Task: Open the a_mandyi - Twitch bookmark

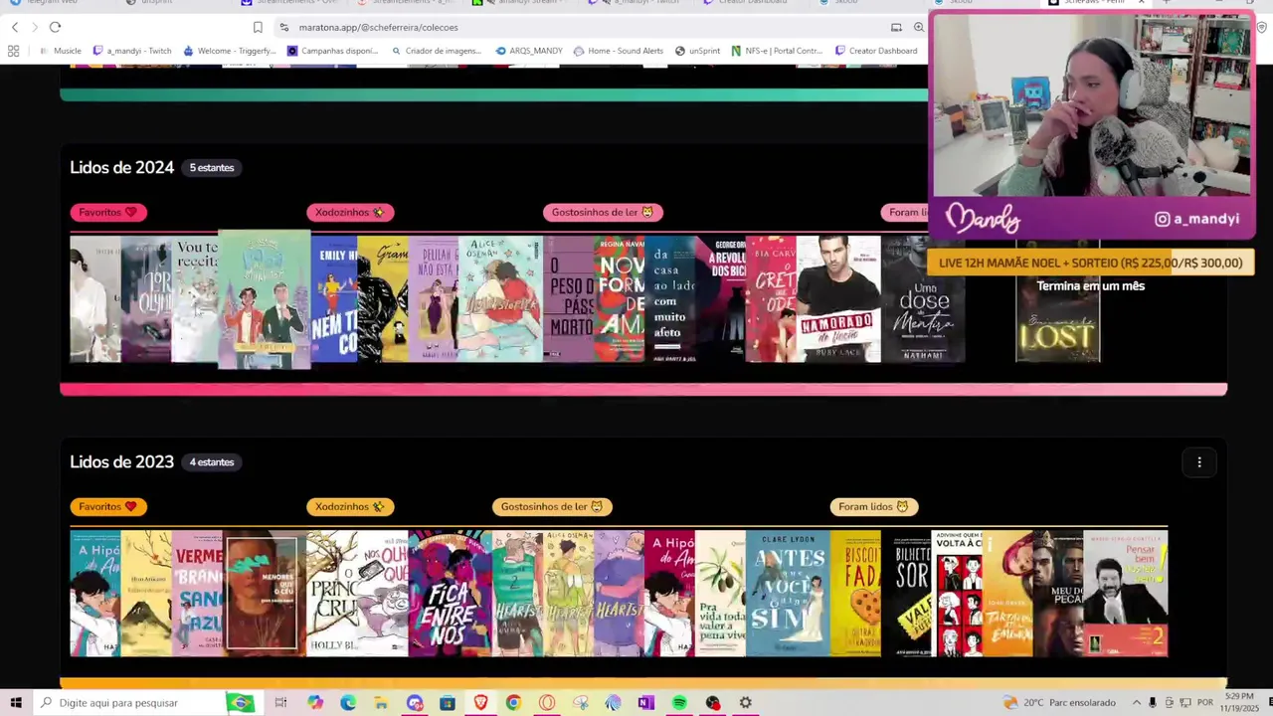Action: [x=132, y=51]
